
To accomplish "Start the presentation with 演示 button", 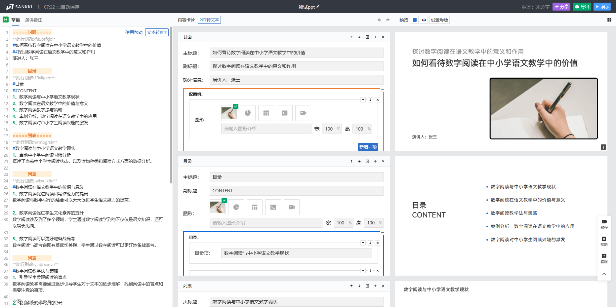I will tap(602, 7).
